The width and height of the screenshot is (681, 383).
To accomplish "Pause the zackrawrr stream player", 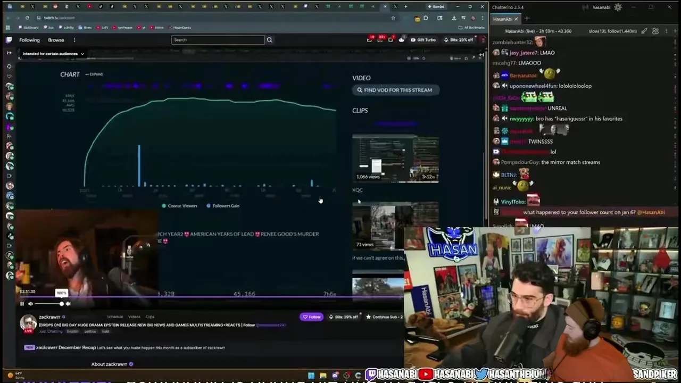I will click(22, 304).
